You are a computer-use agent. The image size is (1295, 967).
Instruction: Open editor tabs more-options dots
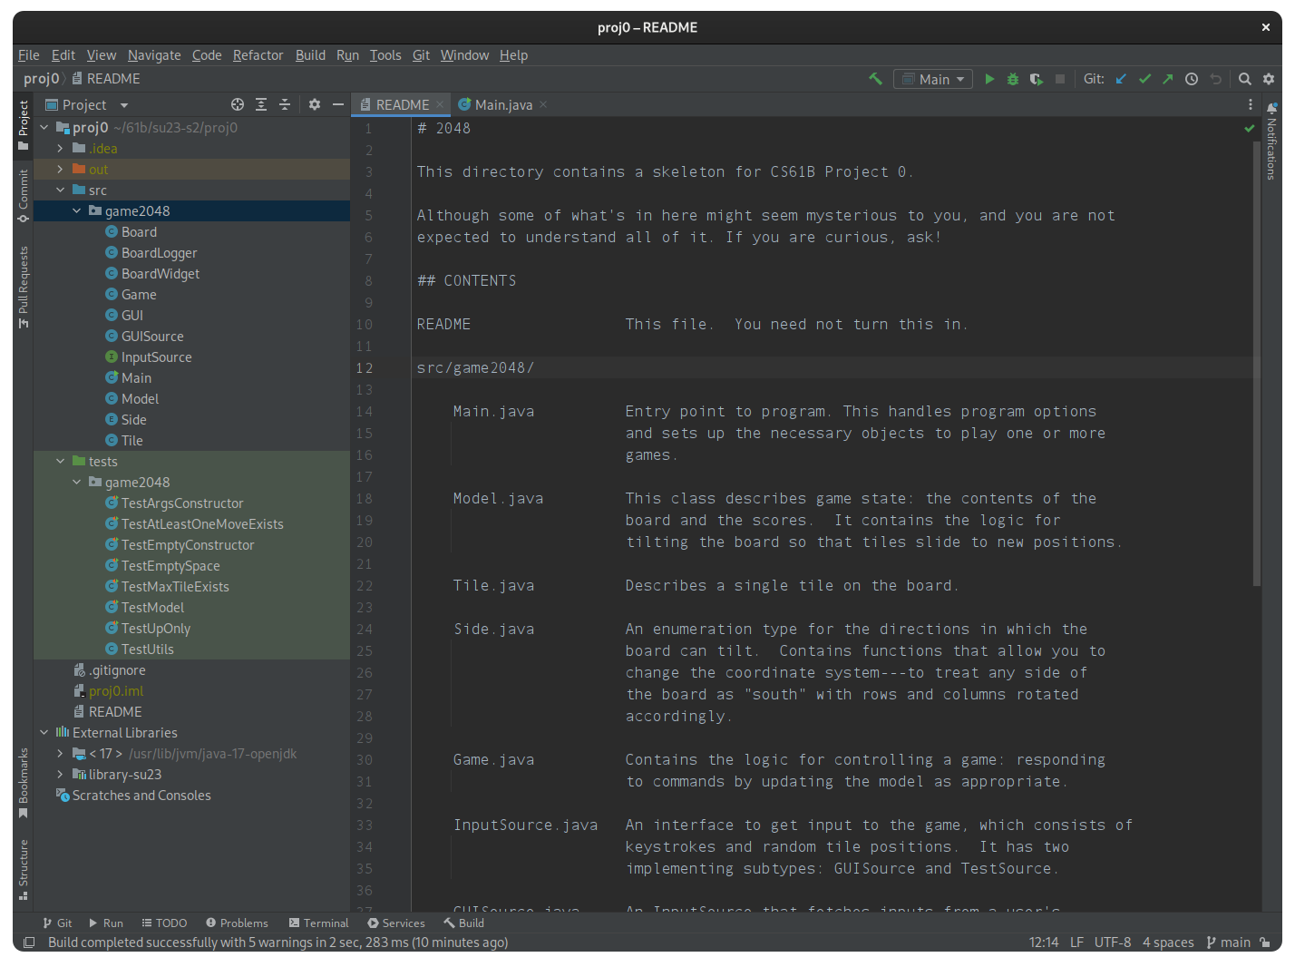(1250, 104)
